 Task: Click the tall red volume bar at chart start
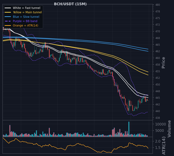coord(10,131)
